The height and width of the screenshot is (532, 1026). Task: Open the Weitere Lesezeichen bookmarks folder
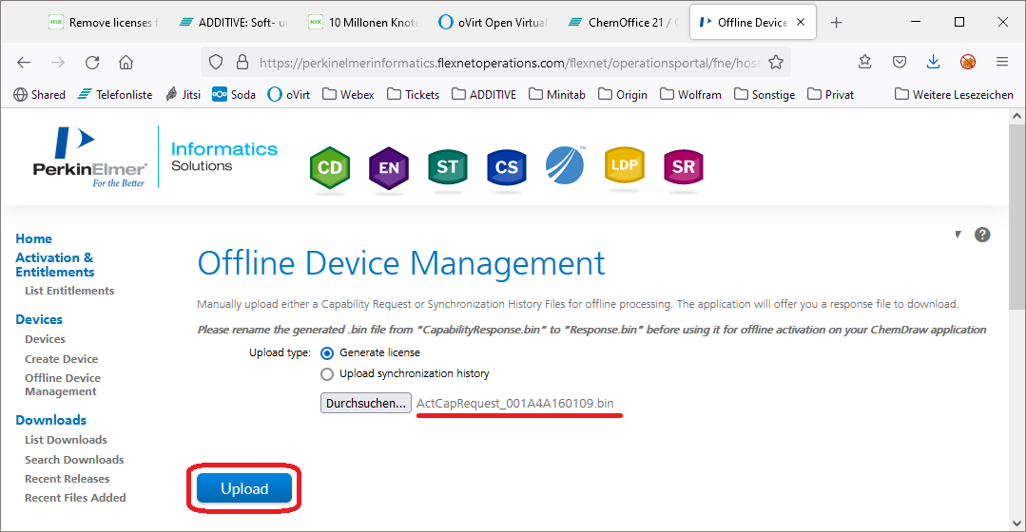click(954, 94)
